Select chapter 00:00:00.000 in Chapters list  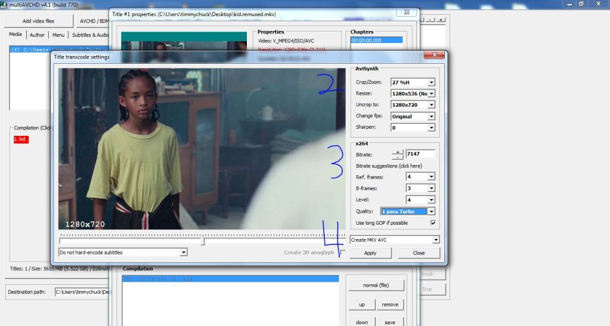377,40
